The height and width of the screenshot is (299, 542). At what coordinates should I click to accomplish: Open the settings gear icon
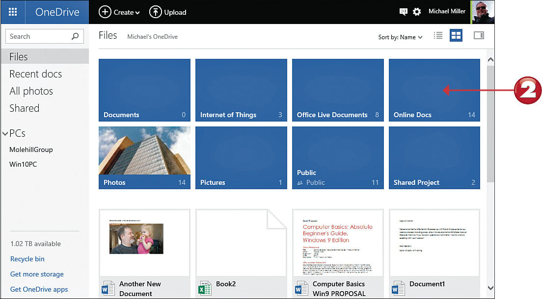point(417,12)
